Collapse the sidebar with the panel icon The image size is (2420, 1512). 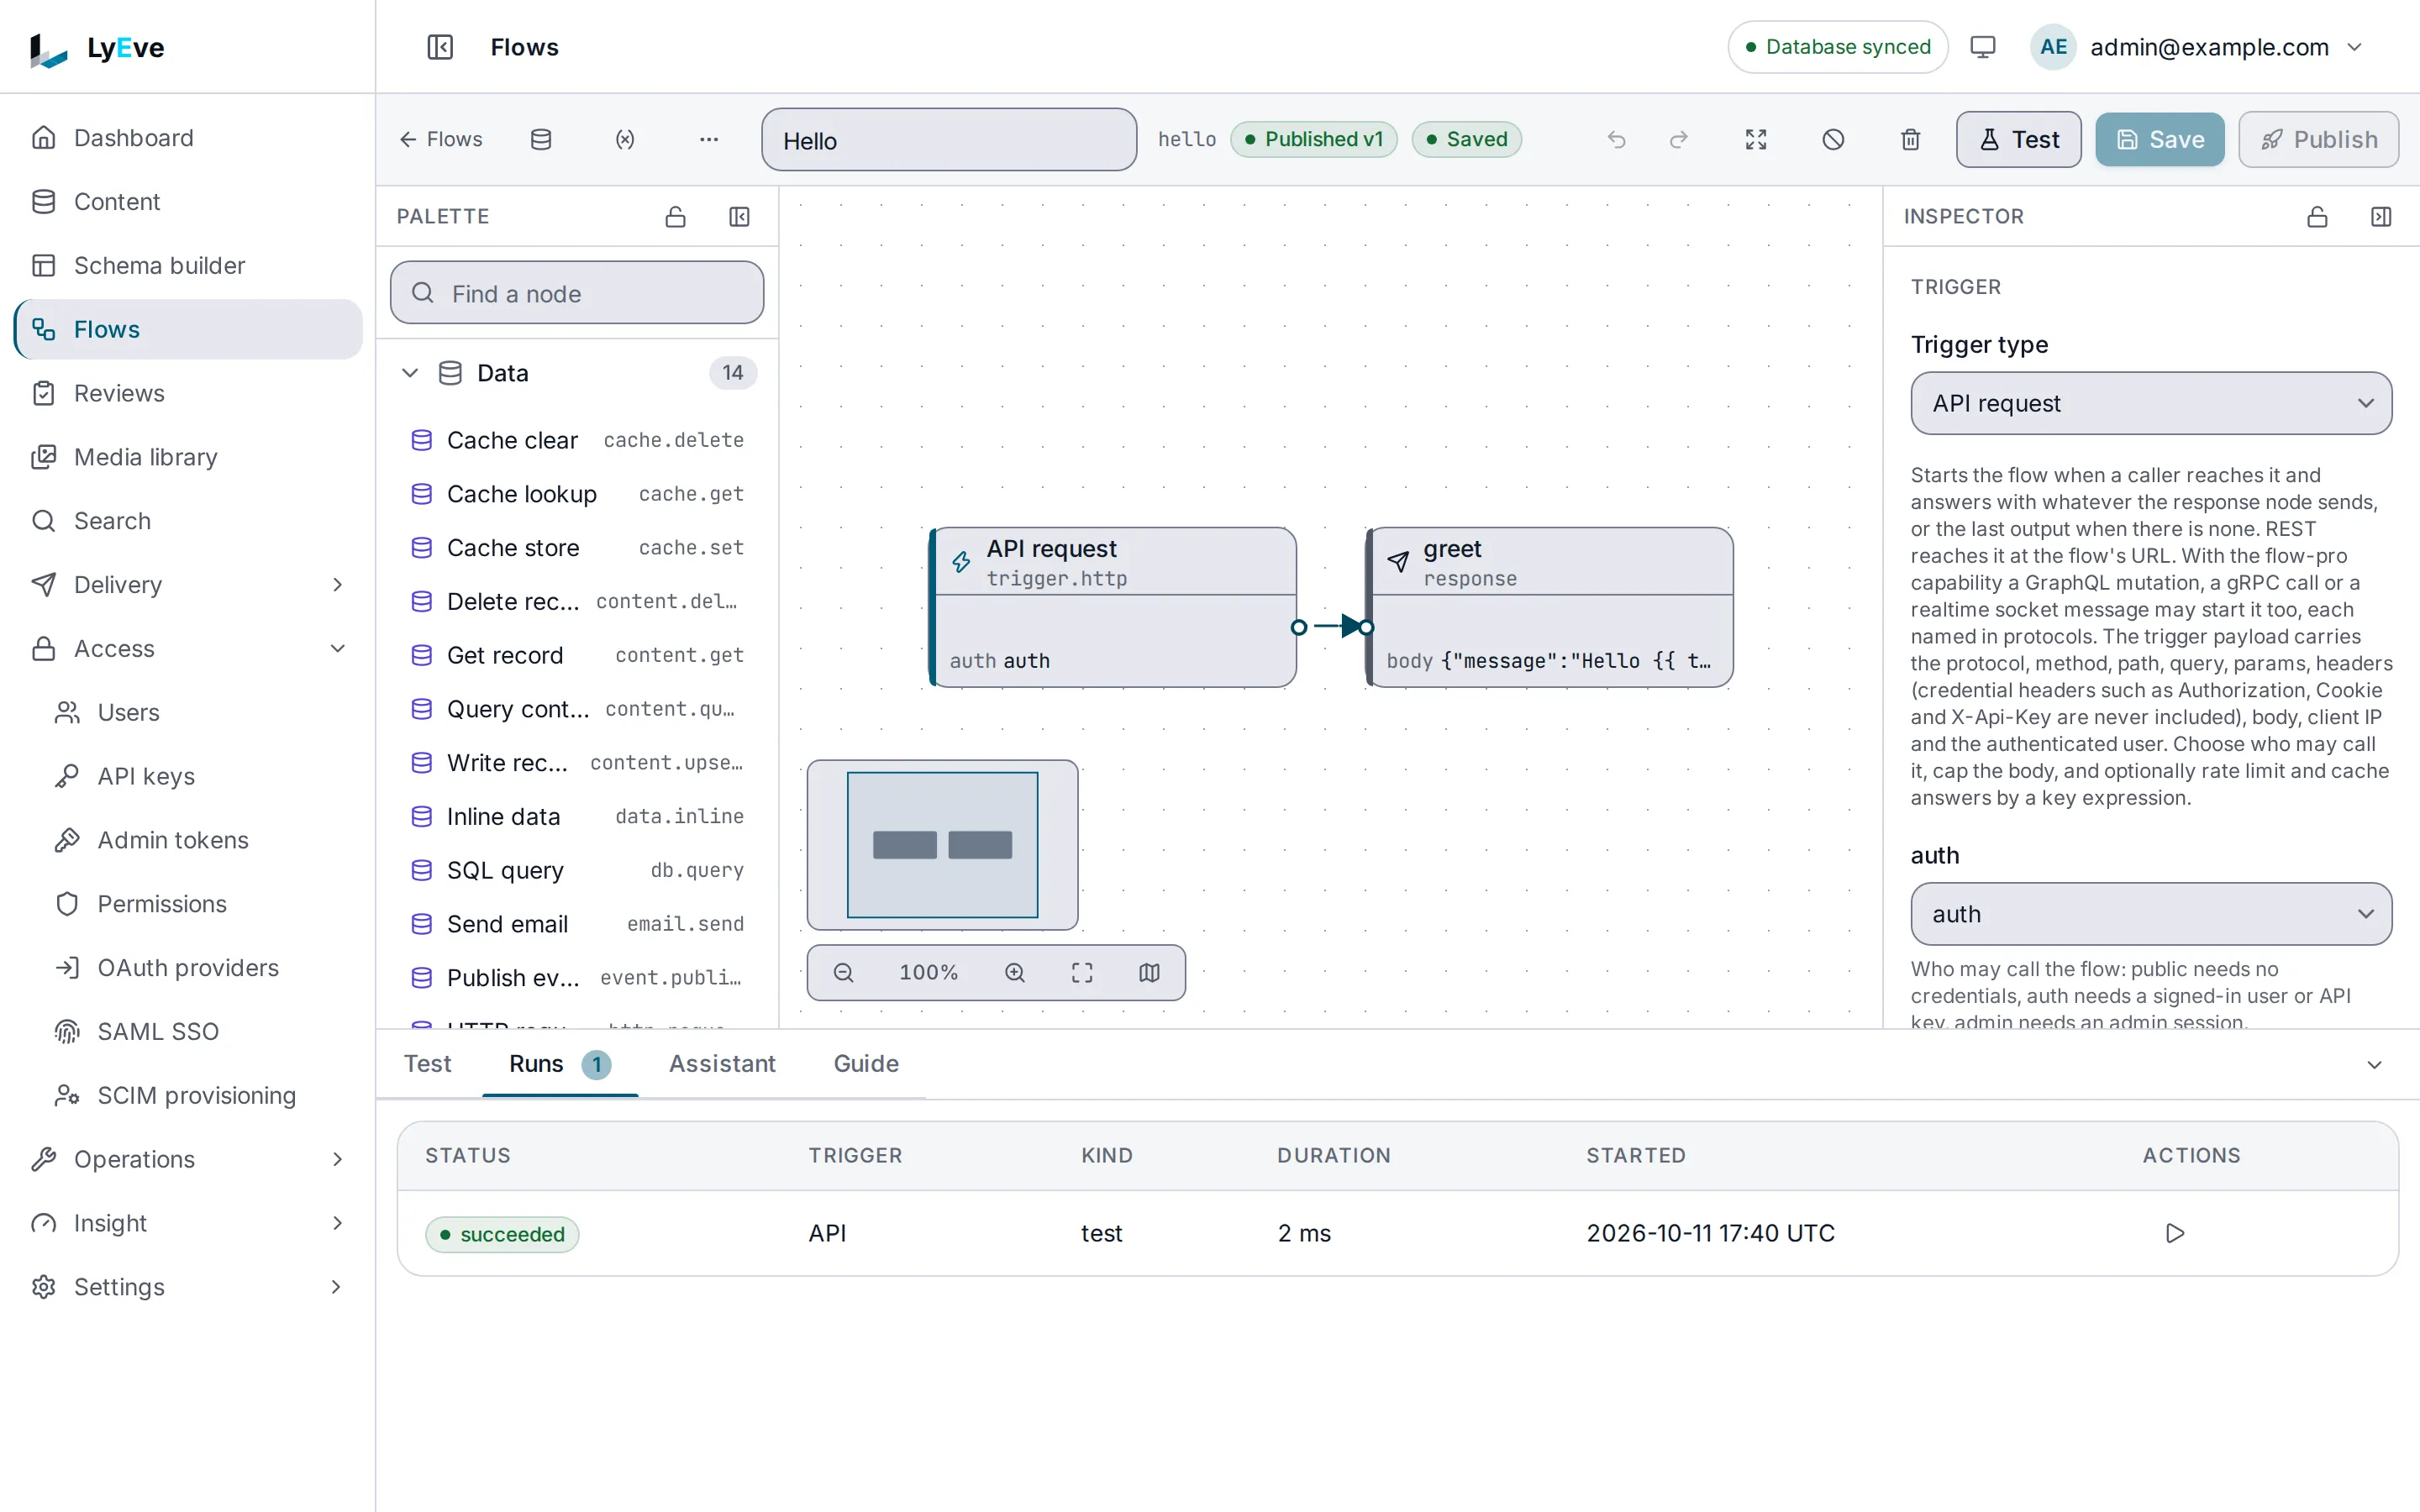(x=440, y=47)
